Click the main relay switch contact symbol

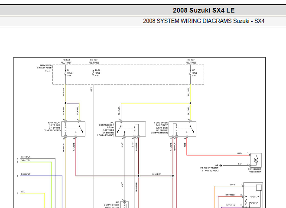[81, 128]
